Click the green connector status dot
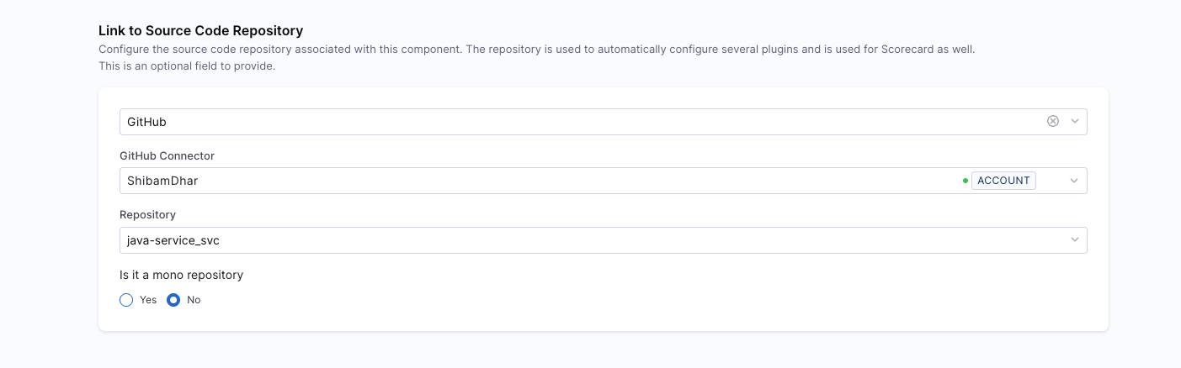The image size is (1181, 368). [965, 181]
